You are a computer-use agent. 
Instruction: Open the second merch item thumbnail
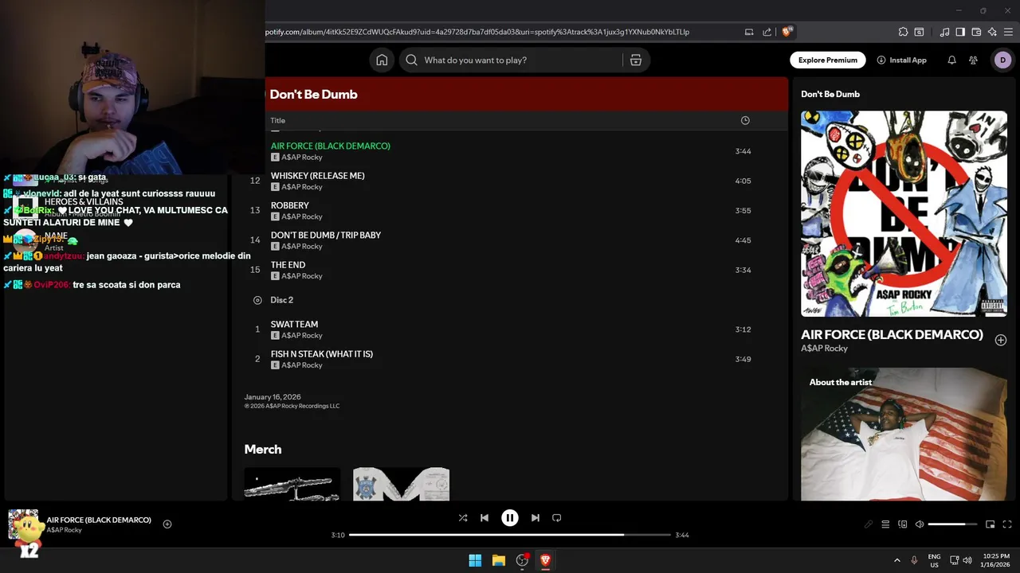402,484
